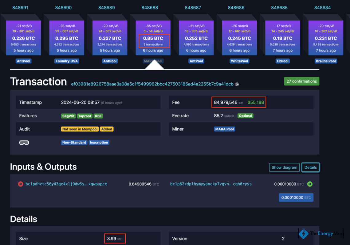Toggle the RBF feature tag

pyautogui.click(x=98, y=116)
